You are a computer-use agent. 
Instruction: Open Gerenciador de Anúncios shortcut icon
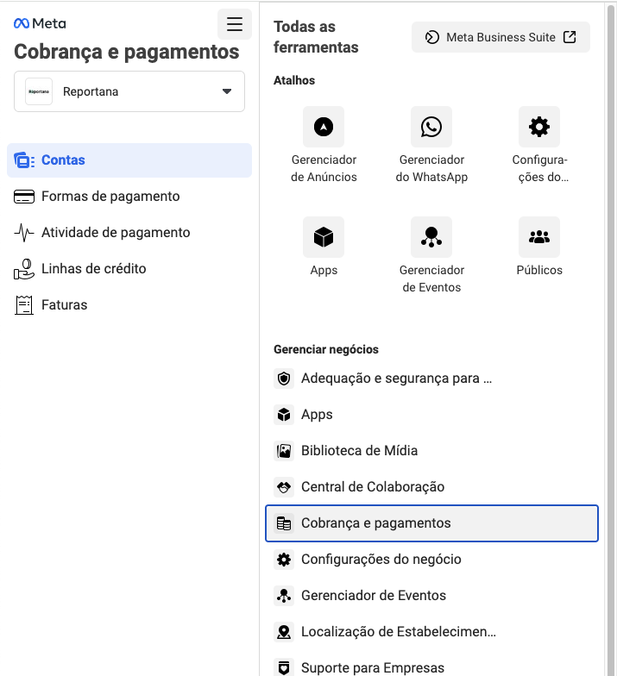pos(324,128)
